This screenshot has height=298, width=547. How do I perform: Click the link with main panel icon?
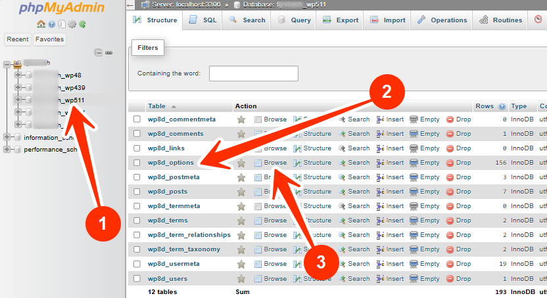pyautogui.click(x=109, y=53)
